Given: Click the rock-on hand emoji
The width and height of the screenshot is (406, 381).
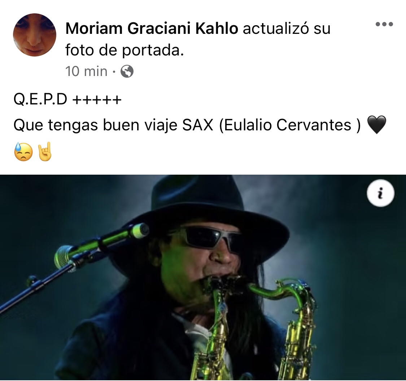Looking at the screenshot, I should [45, 152].
